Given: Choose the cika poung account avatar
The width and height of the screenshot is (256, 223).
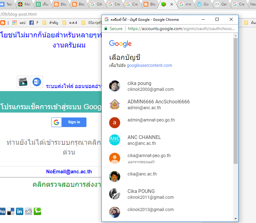Looking at the screenshot, I should tap(115, 86).
